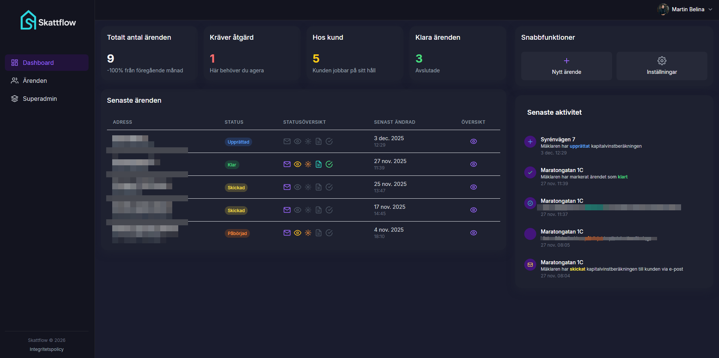Click the Syrénvägen 7 activity title

558,139
